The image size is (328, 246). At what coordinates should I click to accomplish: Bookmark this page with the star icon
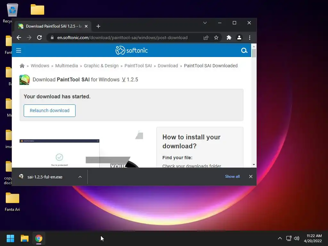(x=216, y=38)
